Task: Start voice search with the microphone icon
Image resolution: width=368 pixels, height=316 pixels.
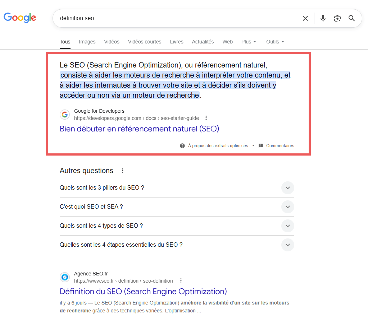Action: (x=323, y=18)
